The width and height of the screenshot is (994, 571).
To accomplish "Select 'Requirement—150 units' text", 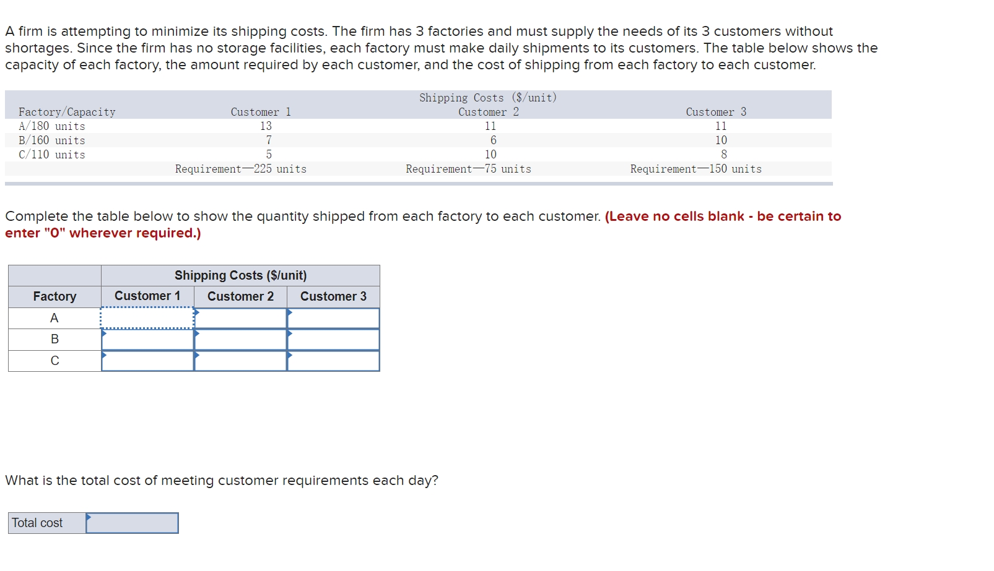I will click(696, 169).
